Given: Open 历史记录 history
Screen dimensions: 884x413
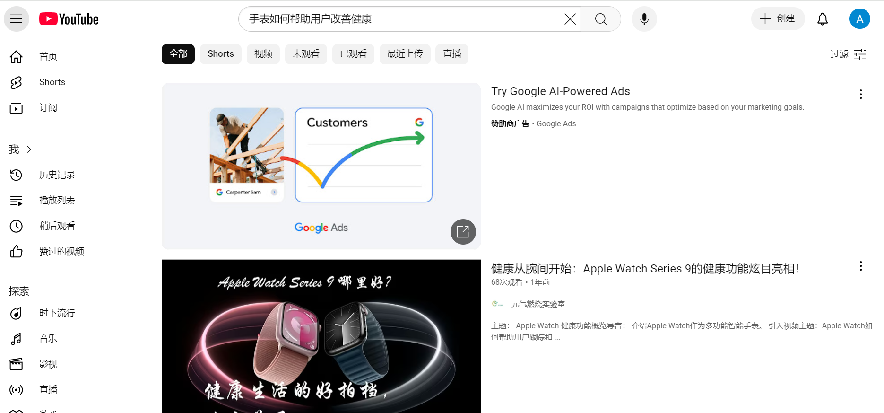Looking at the screenshot, I should [x=70, y=175].
